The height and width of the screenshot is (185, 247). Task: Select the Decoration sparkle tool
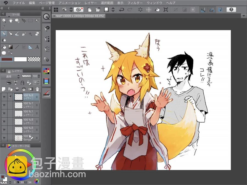30,34
